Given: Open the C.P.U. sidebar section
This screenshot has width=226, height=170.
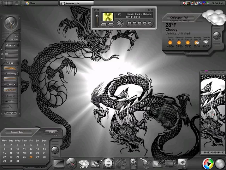Looking at the screenshot, I should (10, 63).
